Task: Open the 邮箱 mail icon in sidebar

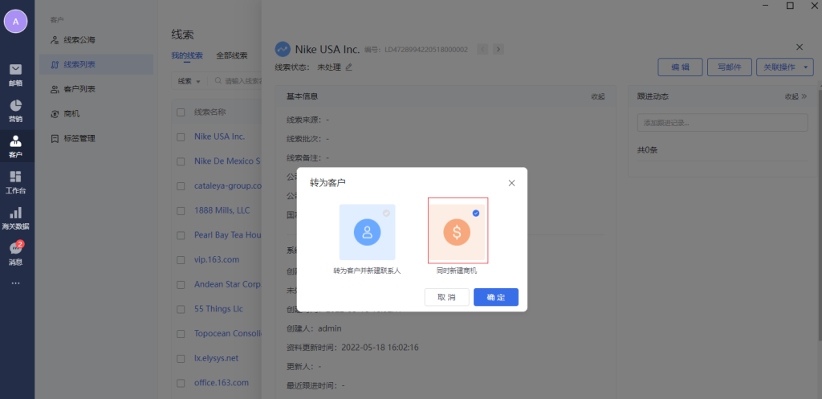Action: (15, 73)
